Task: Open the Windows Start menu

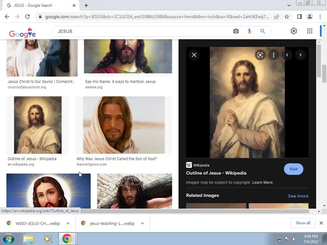Action: coord(9,239)
